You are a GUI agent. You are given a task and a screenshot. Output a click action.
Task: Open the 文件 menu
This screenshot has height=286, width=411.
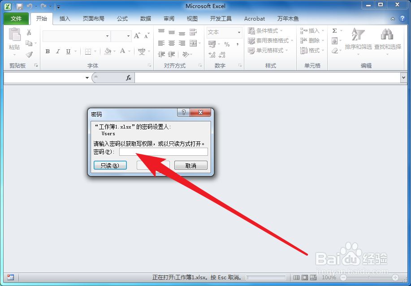16,18
